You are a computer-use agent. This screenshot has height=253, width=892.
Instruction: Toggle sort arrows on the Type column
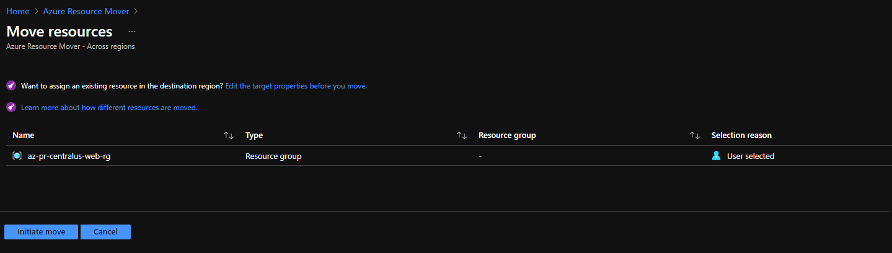coord(462,135)
